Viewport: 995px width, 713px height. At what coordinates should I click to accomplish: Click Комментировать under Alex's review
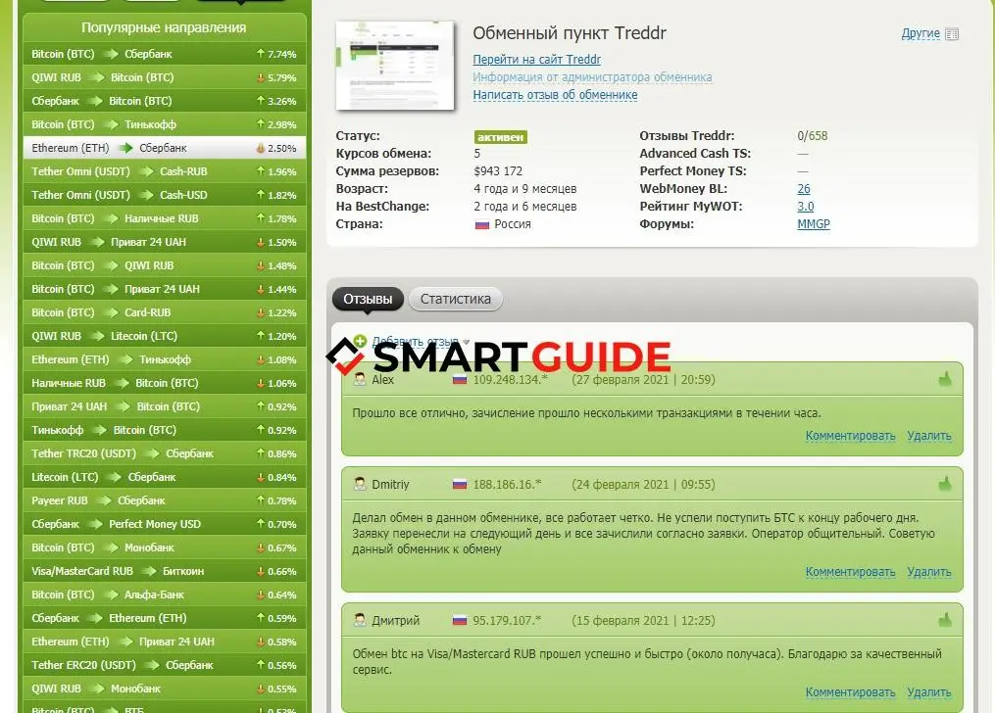(x=850, y=436)
